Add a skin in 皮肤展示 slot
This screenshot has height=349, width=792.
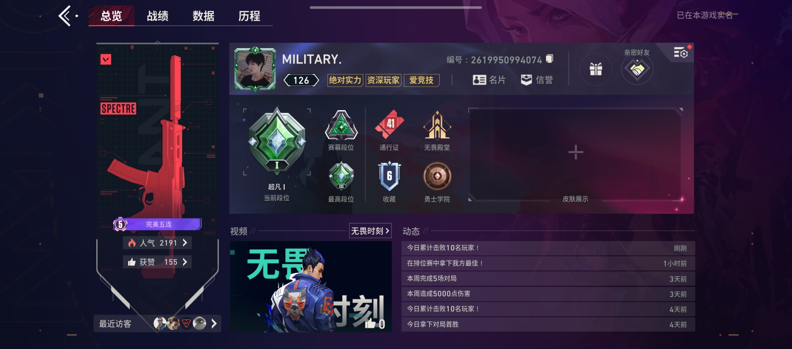575,152
